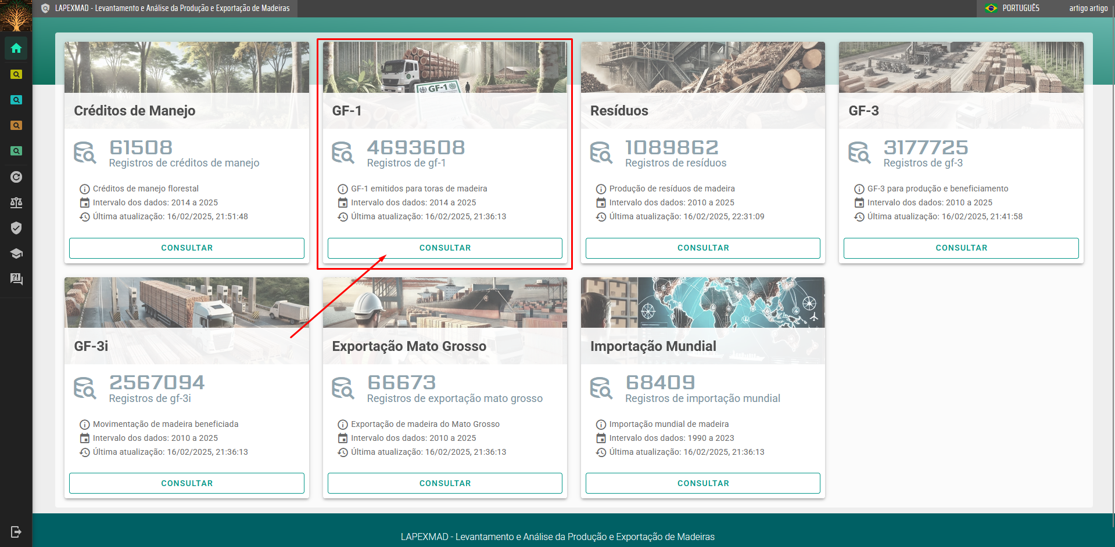Viewport: 1115px width, 547px height.
Task: Open the Português language selector
Action: click(x=1013, y=8)
